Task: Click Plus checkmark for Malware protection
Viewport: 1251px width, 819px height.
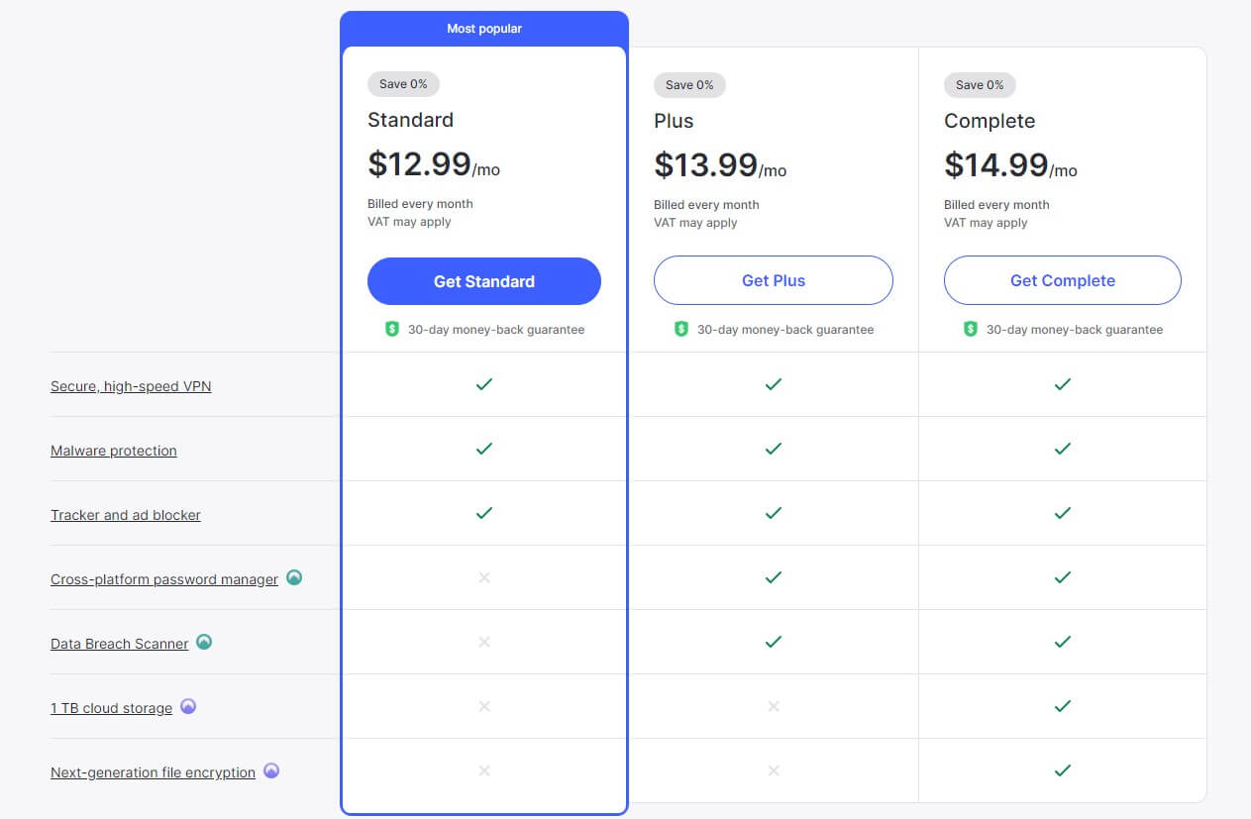Action: click(774, 449)
